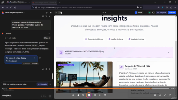Open the Supabase lightning icon
The image size is (178, 100).
click(150, 12)
